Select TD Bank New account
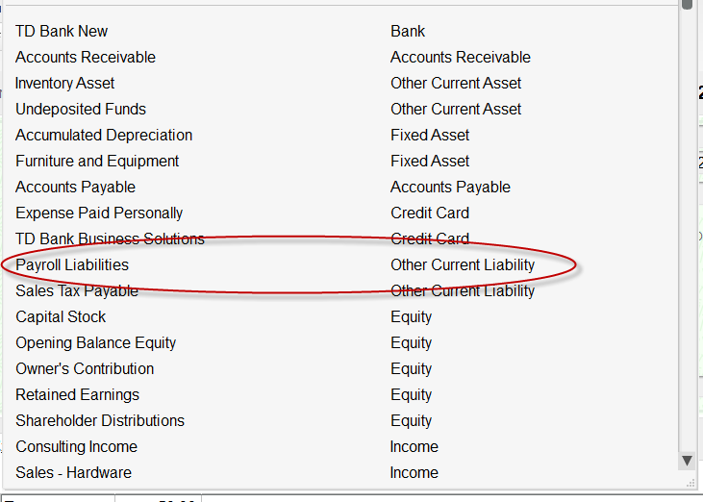 pyautogui.click(x=62, y=32)
